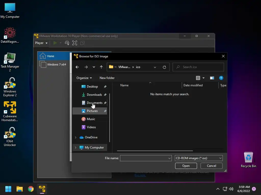
Task: Click Send Ctrl+Alt+Del icon in VMware toolbar
Action: pos(67,43)
